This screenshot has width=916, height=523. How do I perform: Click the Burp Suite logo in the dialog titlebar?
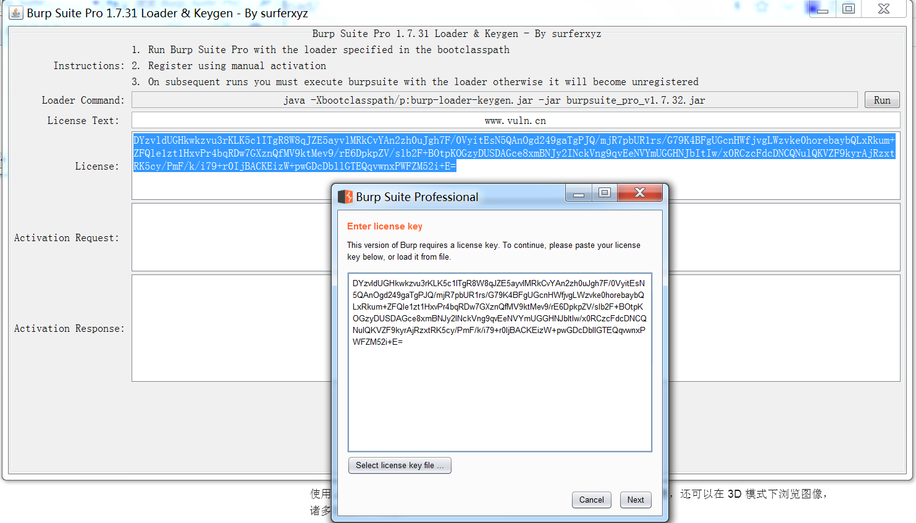click(x=345, y=197)
